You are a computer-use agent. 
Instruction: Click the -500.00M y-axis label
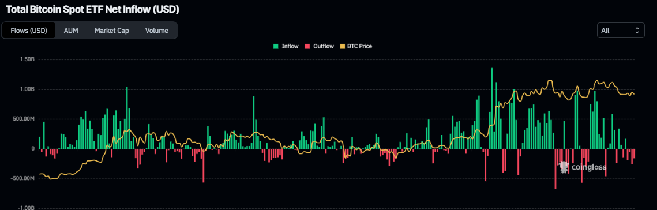click(22, 179)
